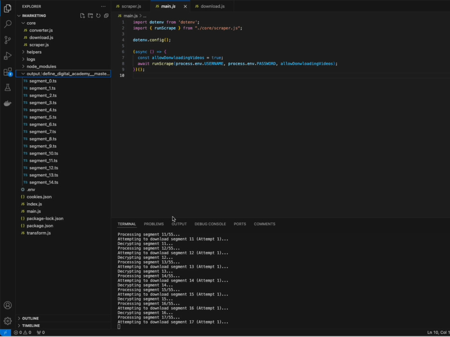Focus the terminal input prompt
450x337 pixels.
pos(119,327)
